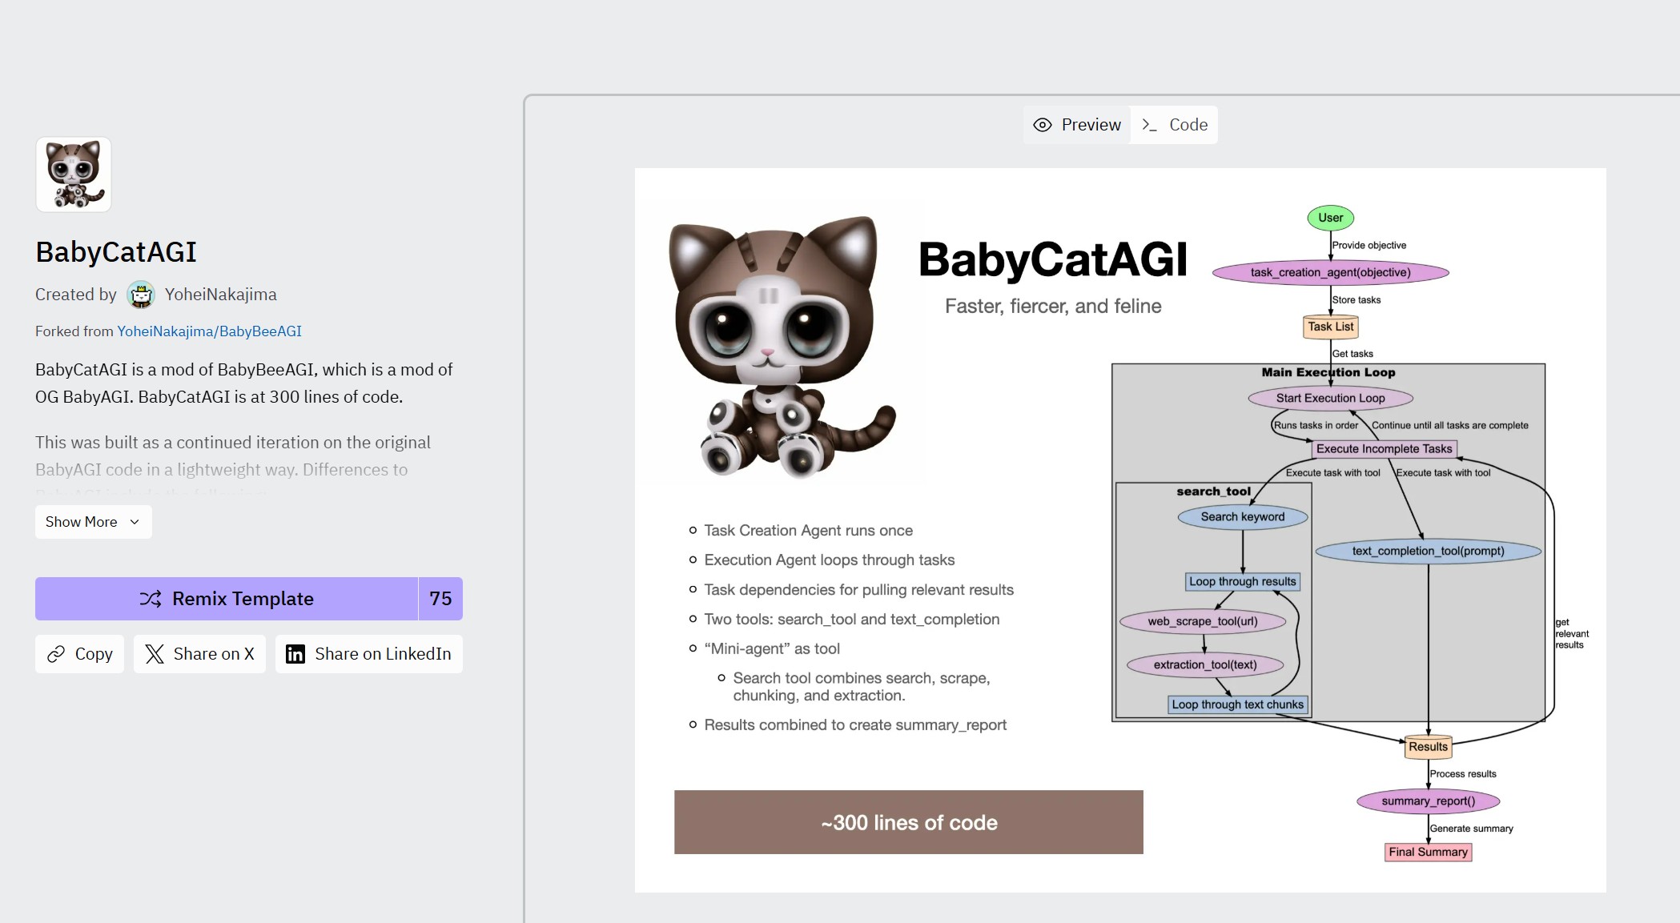Click the Start Execution Loop node

click(x=1331, y=398)
